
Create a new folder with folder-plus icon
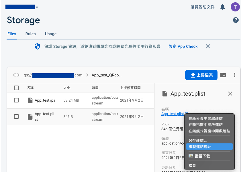coord(223,75)
